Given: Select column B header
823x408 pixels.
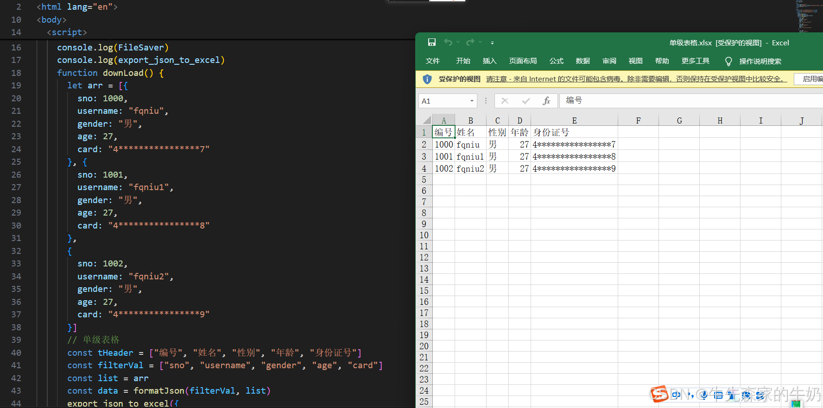Looking at the screenshot, I should coord(470,120).
